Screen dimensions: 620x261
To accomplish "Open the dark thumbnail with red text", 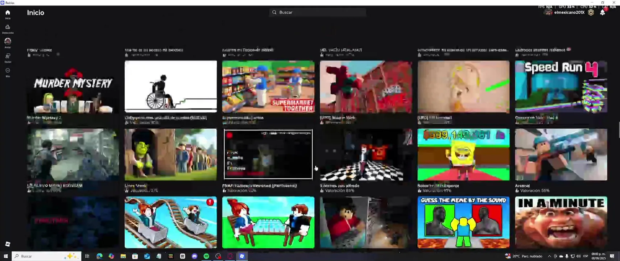I will click(x=73, y=222).
